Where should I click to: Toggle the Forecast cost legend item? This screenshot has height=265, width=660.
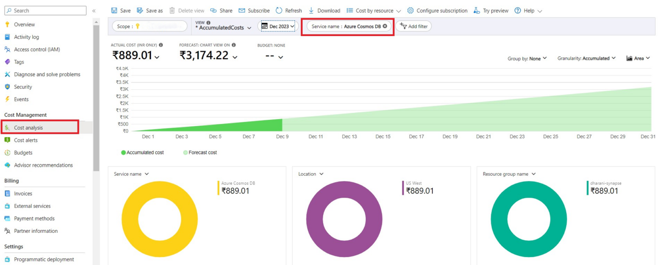(200, 152)
